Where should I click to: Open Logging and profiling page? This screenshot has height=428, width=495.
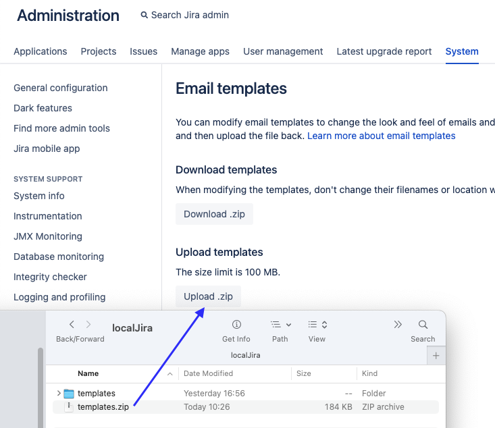tap(59, 297)
